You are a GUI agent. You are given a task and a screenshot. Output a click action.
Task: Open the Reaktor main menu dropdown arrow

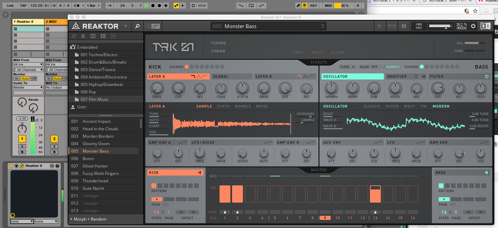click(126, 26)
